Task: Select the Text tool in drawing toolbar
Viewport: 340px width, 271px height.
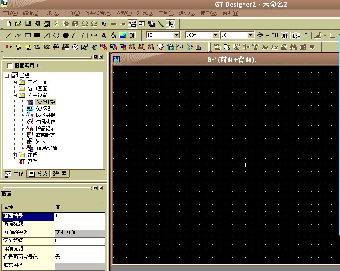Action: coord(104,36)
